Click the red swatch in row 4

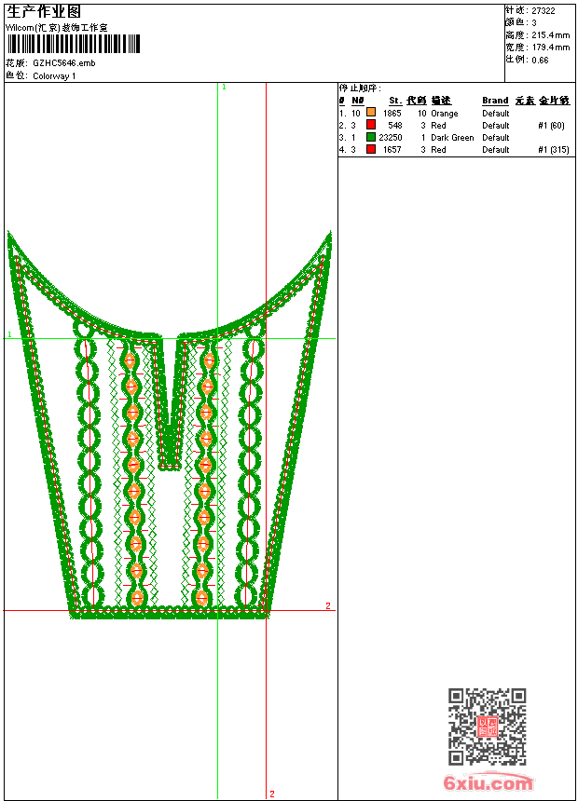(371, 150)
